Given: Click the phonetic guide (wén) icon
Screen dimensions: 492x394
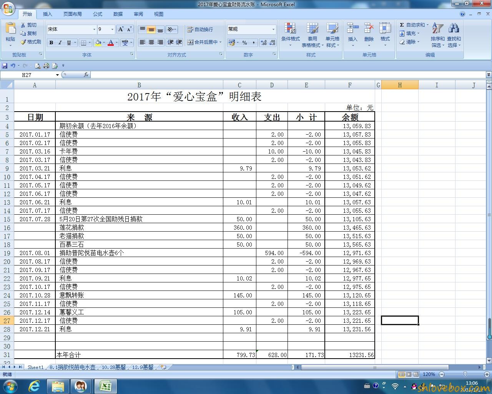Looking at the screenshot, I should tap(125, 43).
